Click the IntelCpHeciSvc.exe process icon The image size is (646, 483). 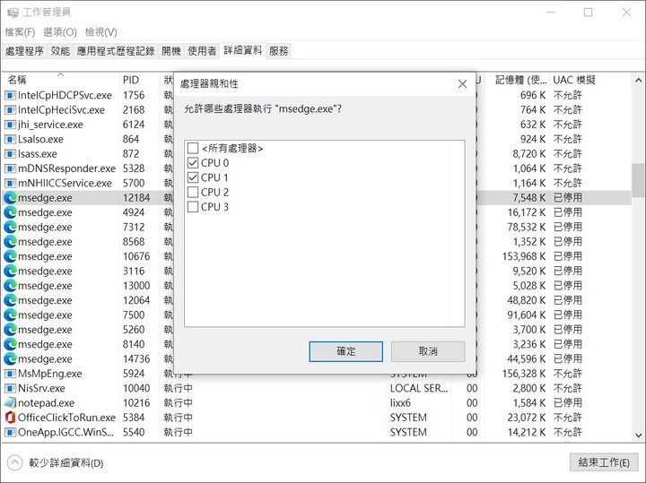point(10,110)
